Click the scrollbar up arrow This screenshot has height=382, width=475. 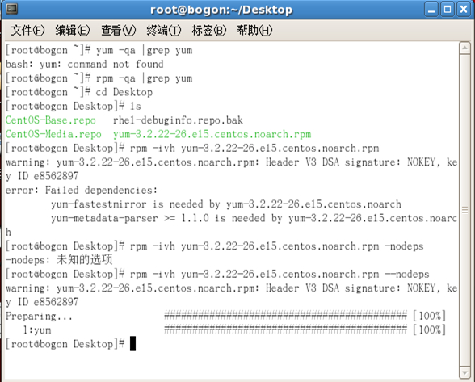464,48
